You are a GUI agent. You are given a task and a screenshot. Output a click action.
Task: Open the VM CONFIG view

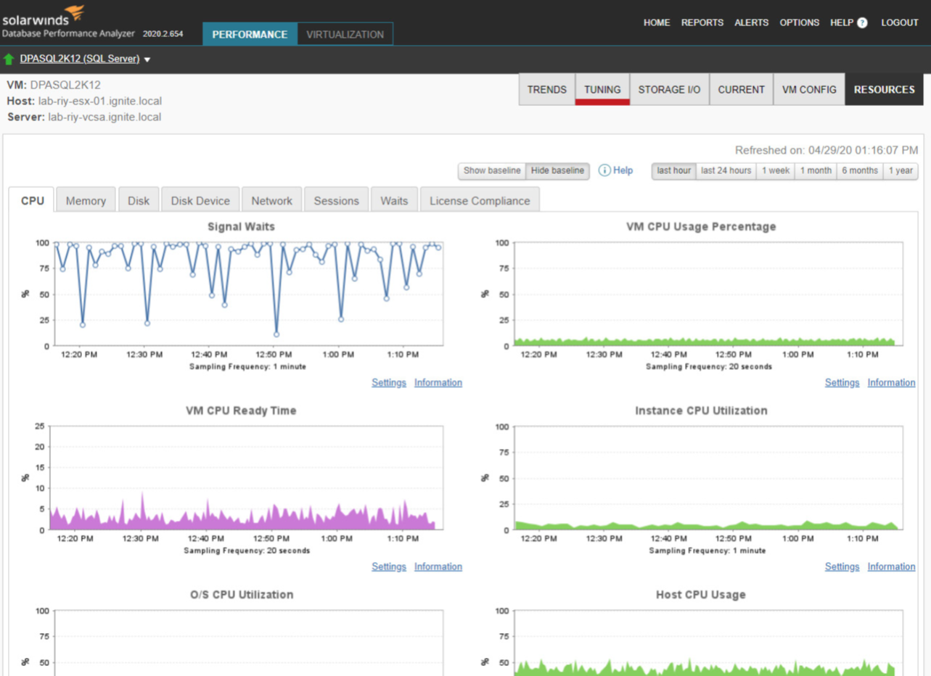809,89
